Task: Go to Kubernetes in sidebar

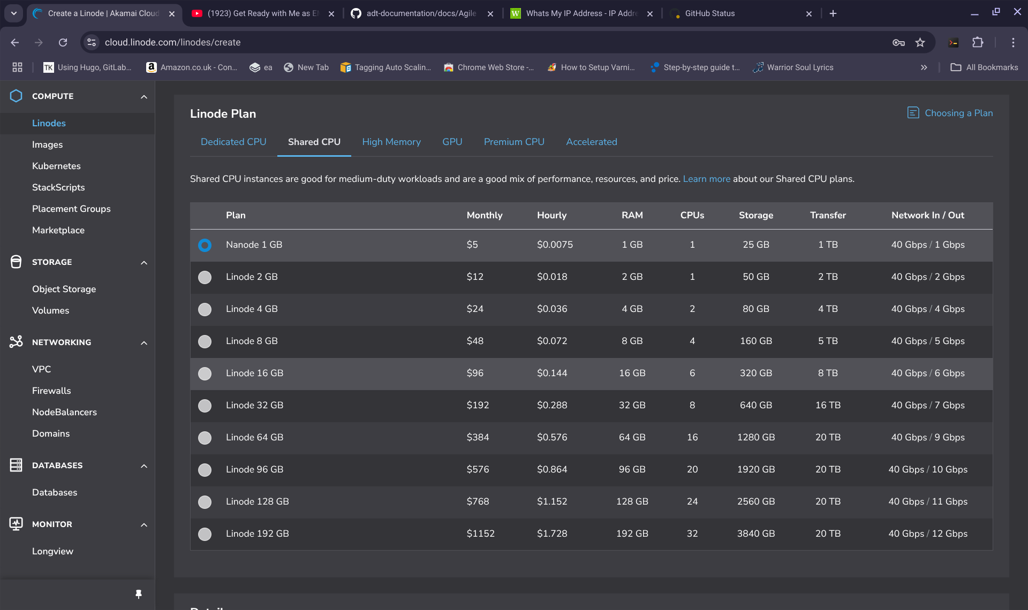Action: pyautogui.click(x=56, y=166)
